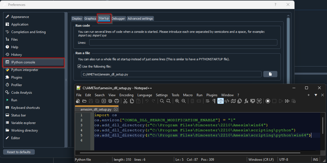Click the Print icon in Notepad++
Image resolution: width=327 pixels, height=163 pixels.
click(x=117, y=101)
